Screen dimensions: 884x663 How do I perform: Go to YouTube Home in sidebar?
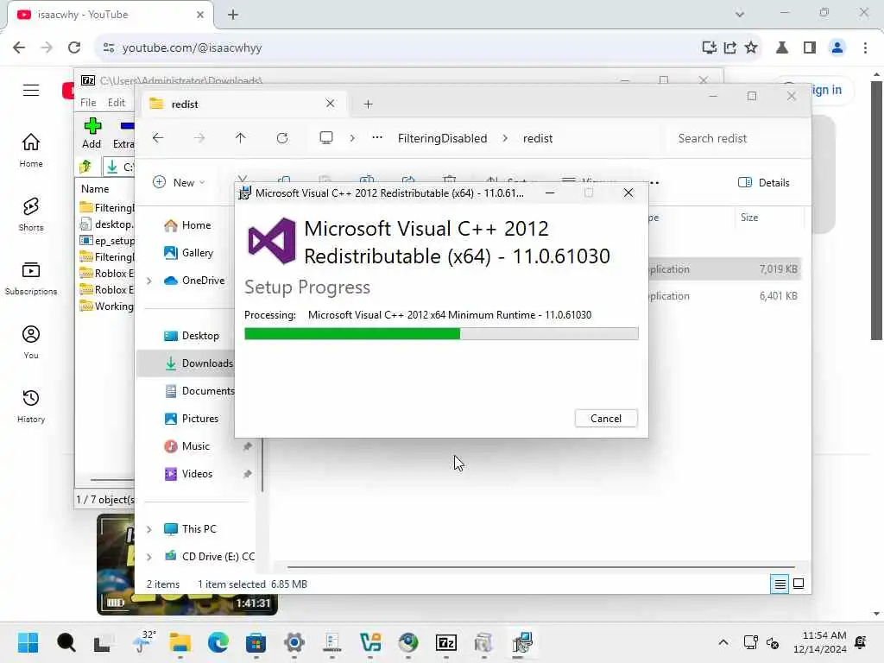[x=31, y=150]
